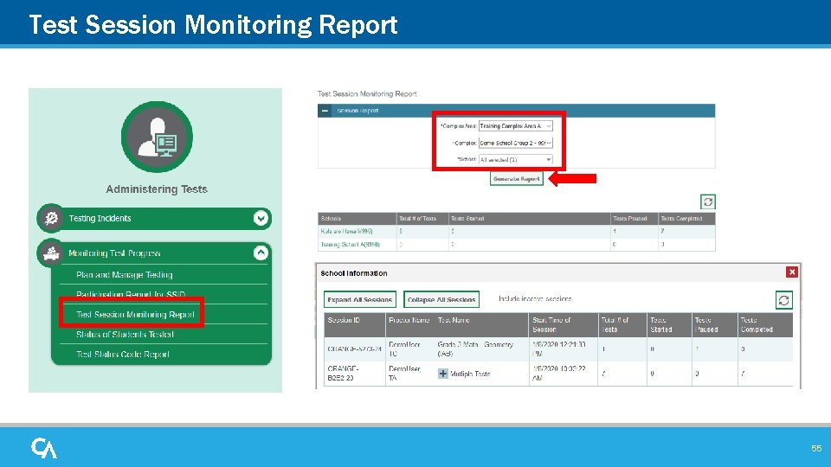Open the first school link in table

click(346, 232)
